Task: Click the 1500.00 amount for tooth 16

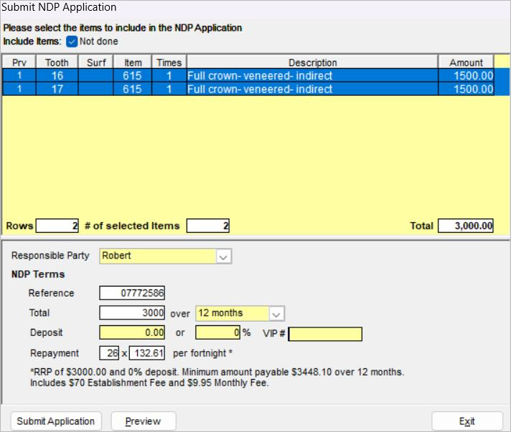Action: point(467,75)
